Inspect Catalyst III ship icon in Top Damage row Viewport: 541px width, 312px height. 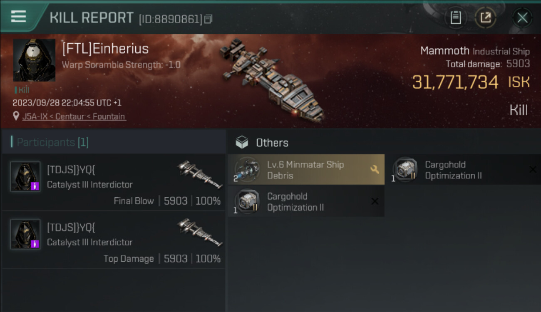(200, 233)
